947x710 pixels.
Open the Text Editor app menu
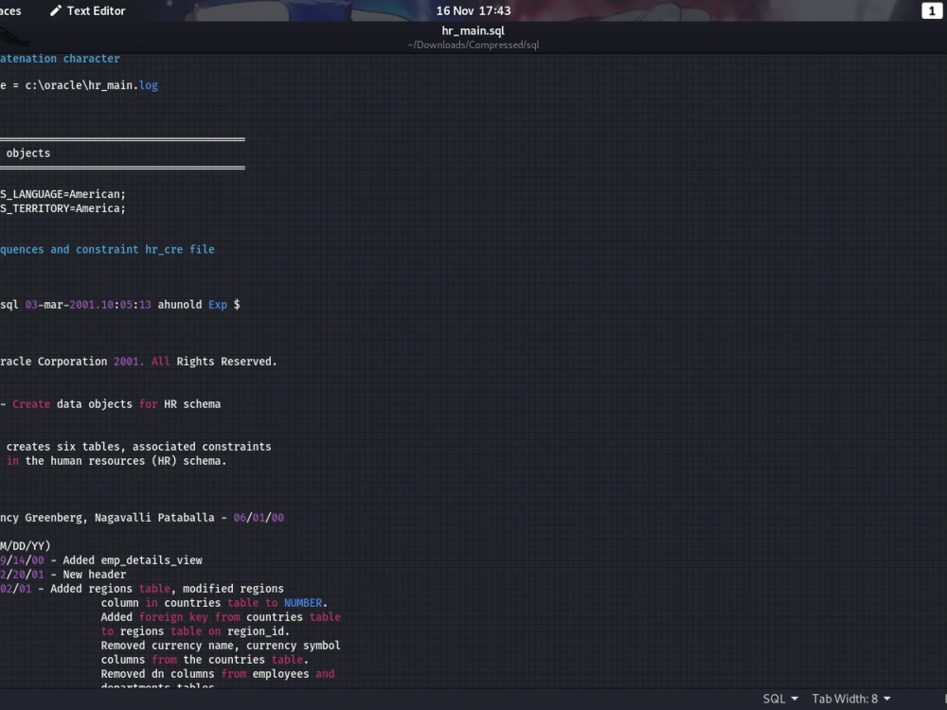[87, 10]
